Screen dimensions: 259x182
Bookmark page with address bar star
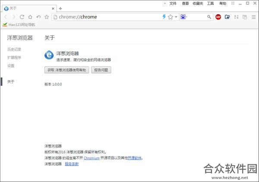pos(171,17)
